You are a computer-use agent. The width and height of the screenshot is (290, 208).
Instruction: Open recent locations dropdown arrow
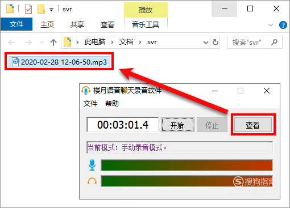tap(42, 43)
